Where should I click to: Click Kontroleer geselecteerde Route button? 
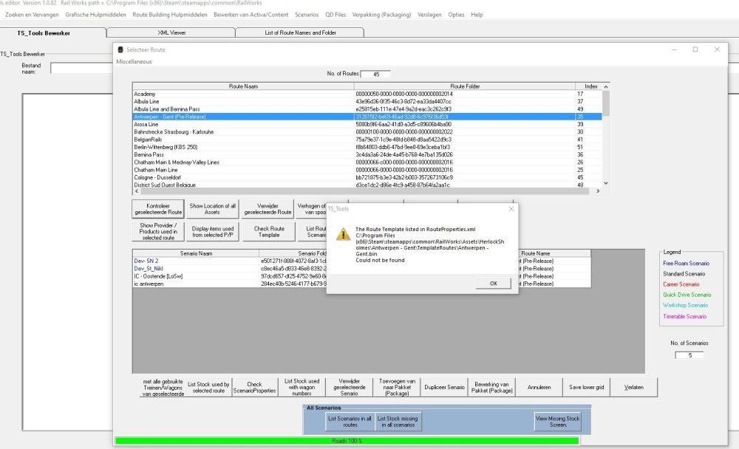[x=157, y=209]
